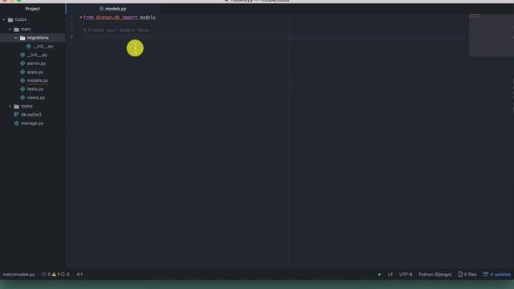Open apps.py from the project tree
The height and width of the screenshot is (289, 514).
35,71
